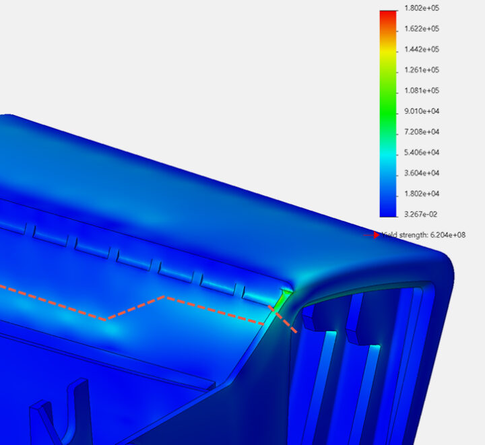Click the peak of the orange dashed line
Viewport: 485px width, 445px height.
pyautogui.click(x=166, y=297)
